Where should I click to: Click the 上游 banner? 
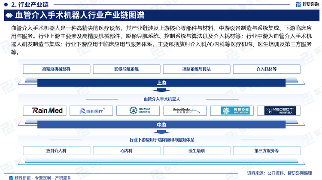coord(161,83)
